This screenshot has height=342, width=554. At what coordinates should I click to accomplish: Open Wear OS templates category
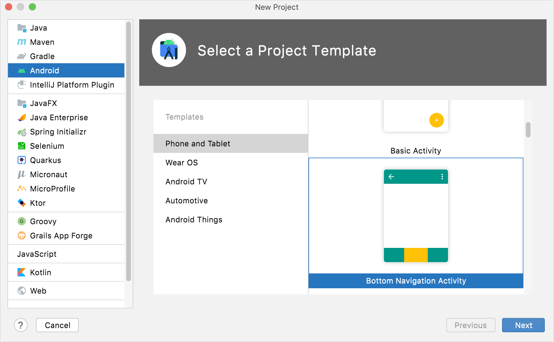click(231, 163)
